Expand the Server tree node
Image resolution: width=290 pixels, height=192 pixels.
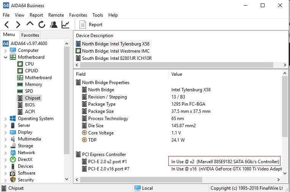point(6,126)
